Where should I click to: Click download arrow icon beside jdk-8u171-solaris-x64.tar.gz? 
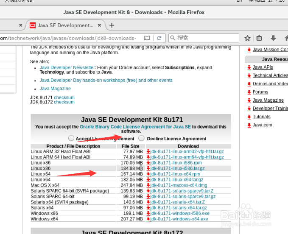tap(148, 208)
